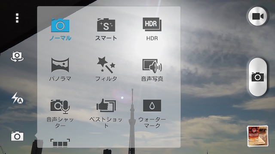This screenshot has width=275, height=154.
Task: Switch between front and rear camera
Action: click(17, 56)
